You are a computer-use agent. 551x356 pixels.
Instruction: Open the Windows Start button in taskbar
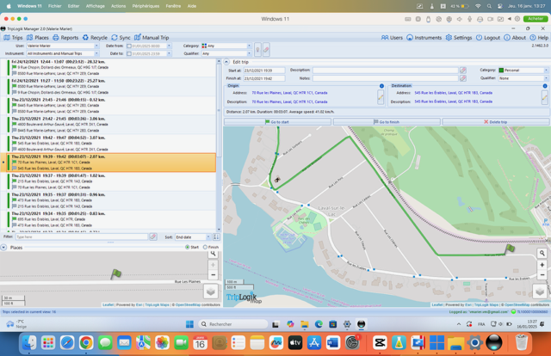189,324
